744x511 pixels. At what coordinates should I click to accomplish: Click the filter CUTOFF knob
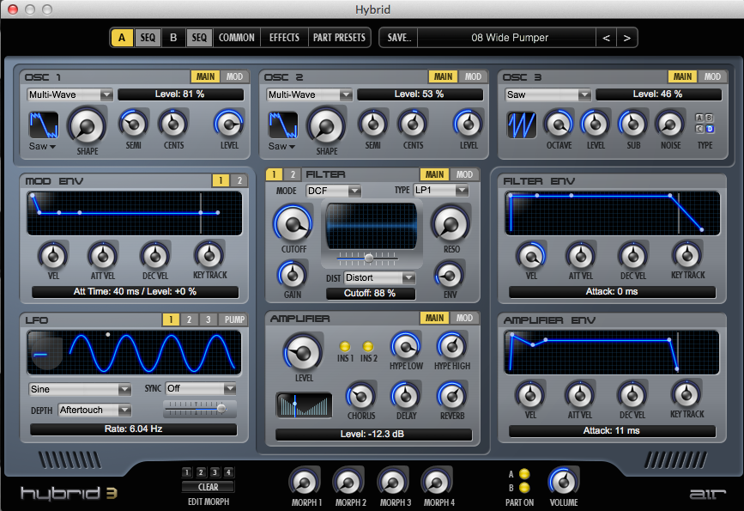click(293, 224)
